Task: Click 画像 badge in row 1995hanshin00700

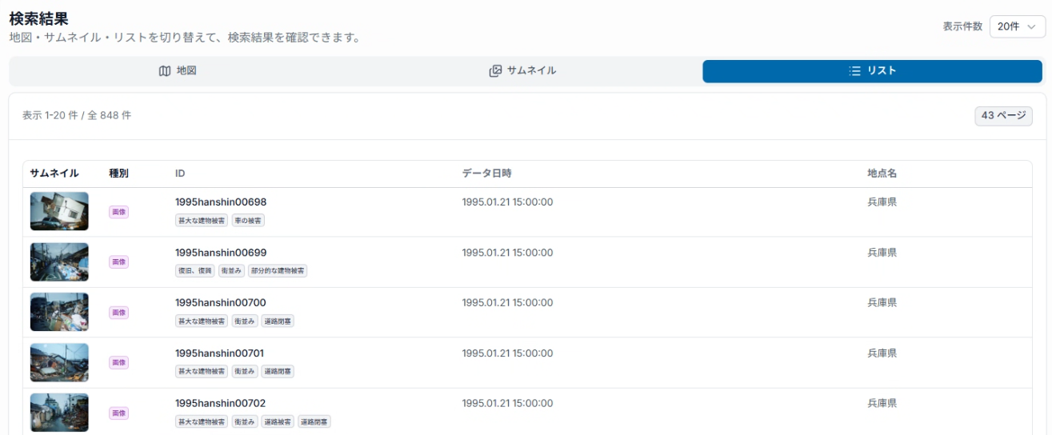Action: point(119,313)
